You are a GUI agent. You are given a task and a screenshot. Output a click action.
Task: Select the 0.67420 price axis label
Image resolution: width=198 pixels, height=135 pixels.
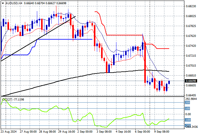191,46
